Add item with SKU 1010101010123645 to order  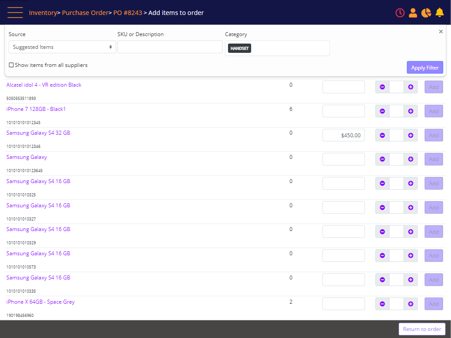[x=434, y=159]
